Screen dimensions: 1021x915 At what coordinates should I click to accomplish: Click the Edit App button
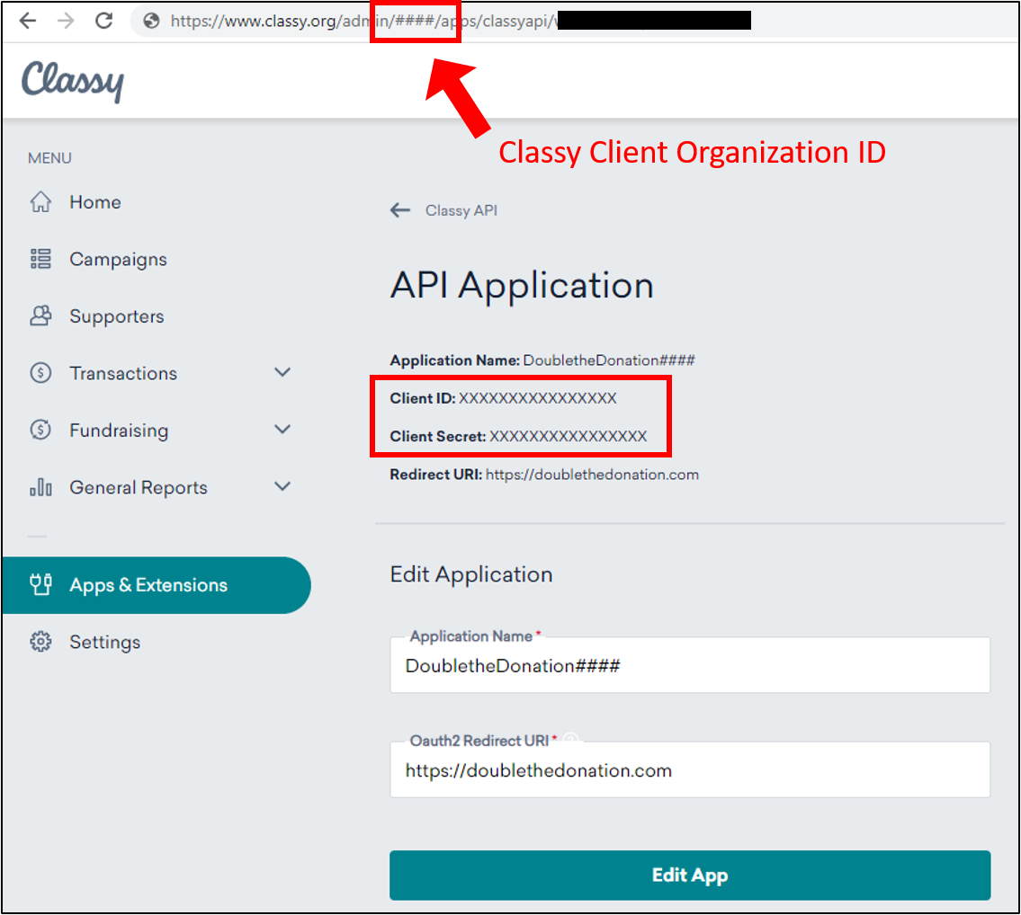[x=690, y=875]
